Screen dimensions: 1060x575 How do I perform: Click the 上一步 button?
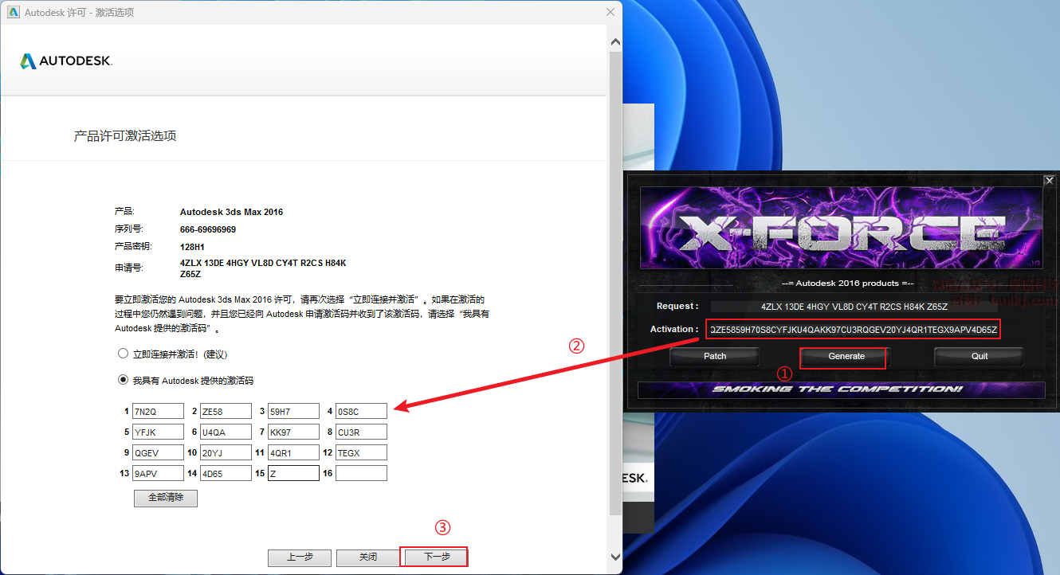click(300, 557)
